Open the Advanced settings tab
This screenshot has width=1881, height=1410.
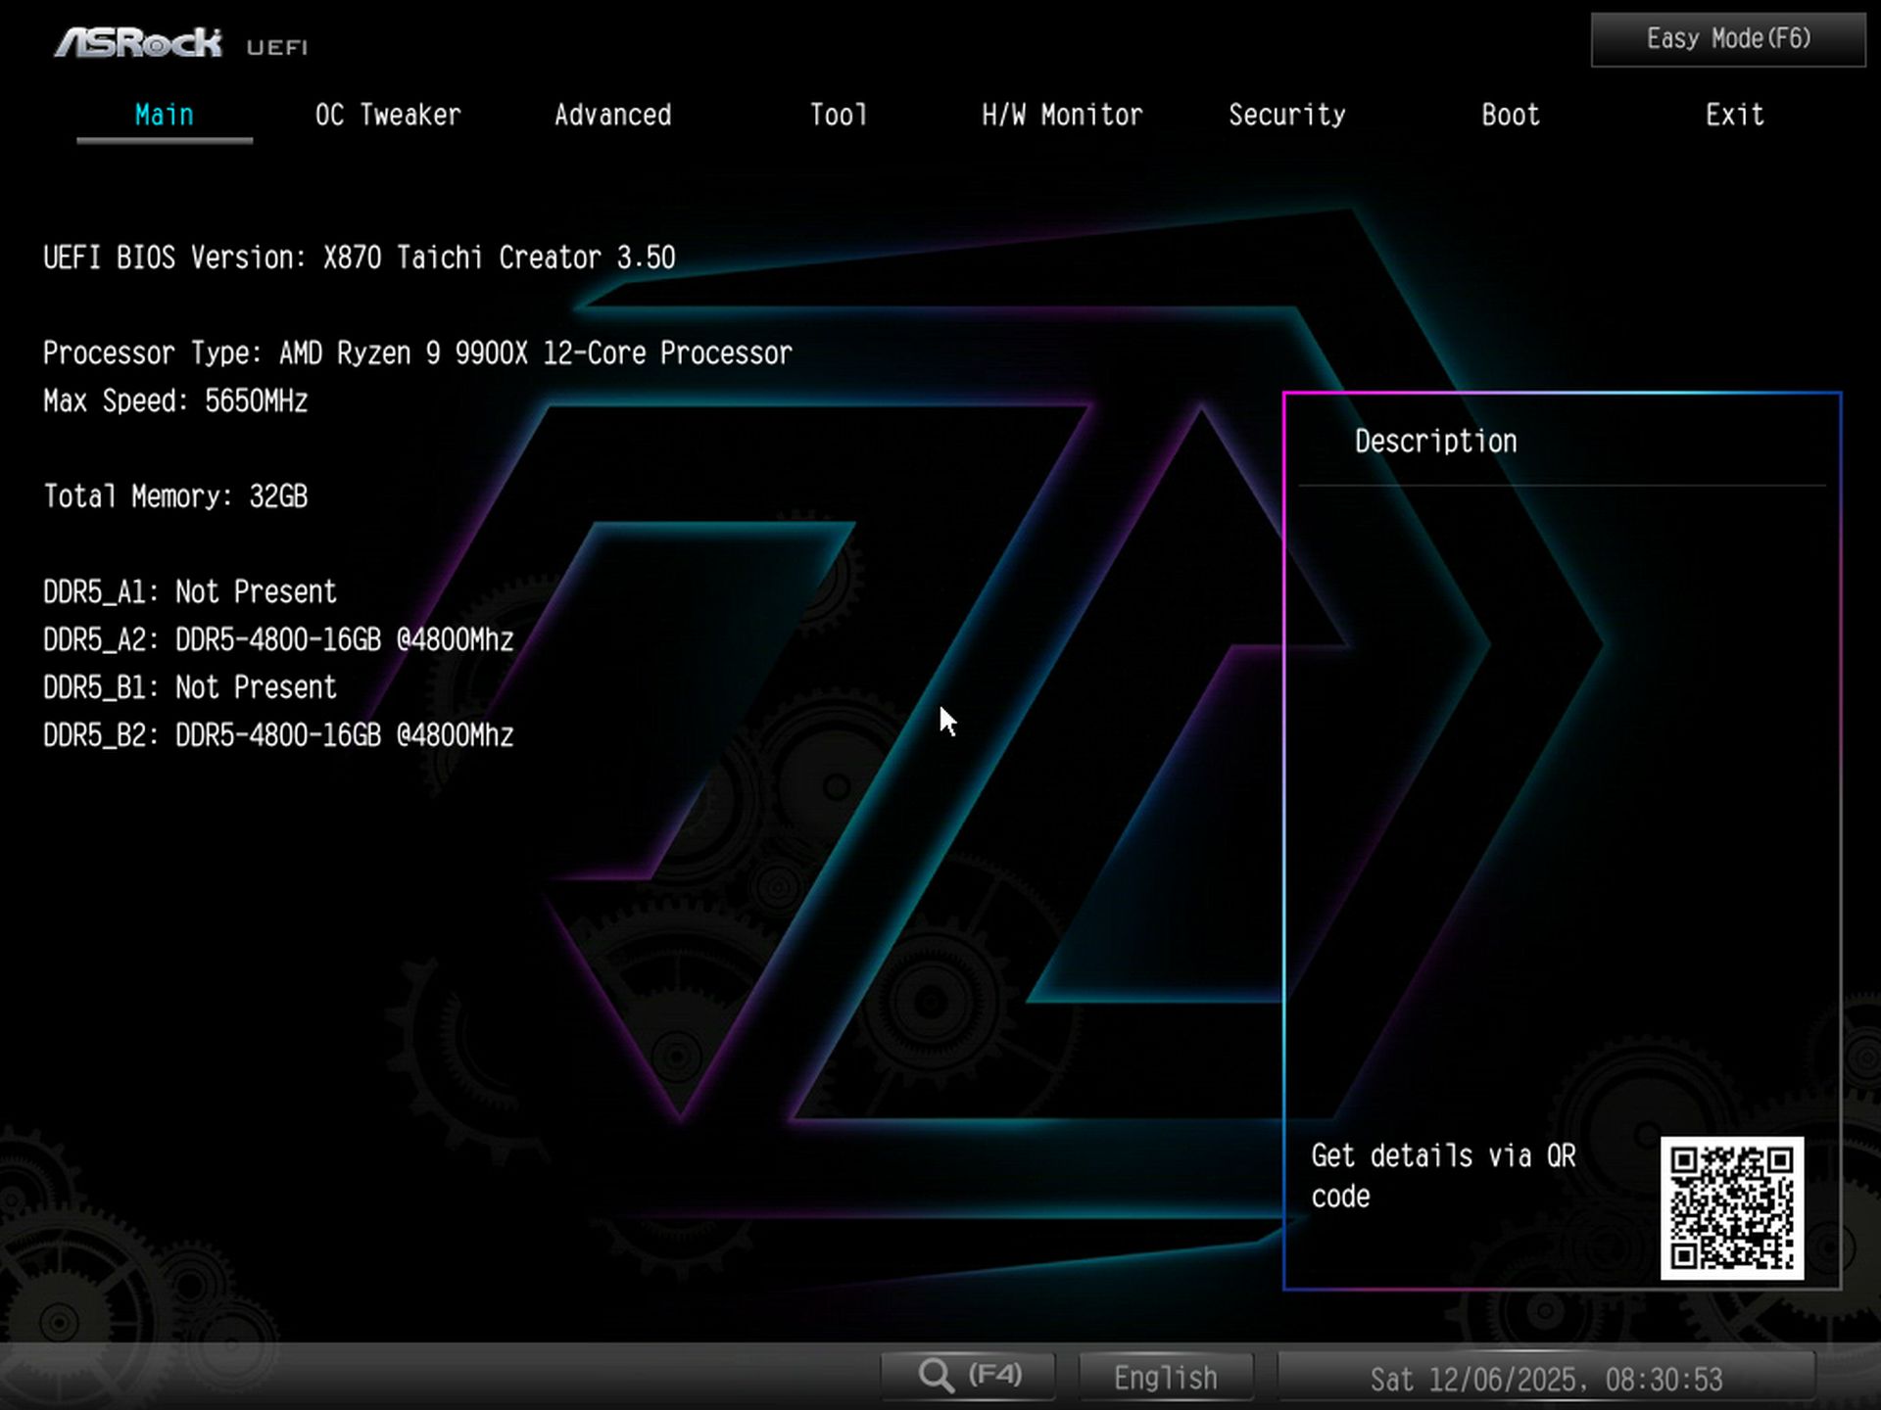612,115
